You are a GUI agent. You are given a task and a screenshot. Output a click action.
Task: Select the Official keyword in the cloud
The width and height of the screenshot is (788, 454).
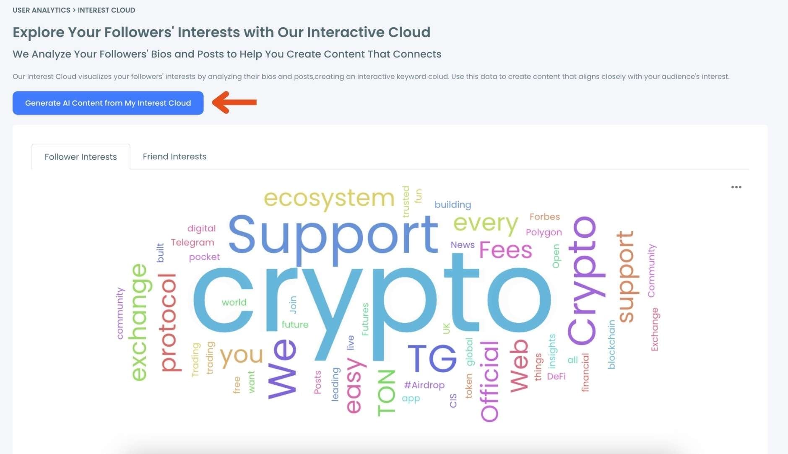pyautogui.click(x=489, y=381)
